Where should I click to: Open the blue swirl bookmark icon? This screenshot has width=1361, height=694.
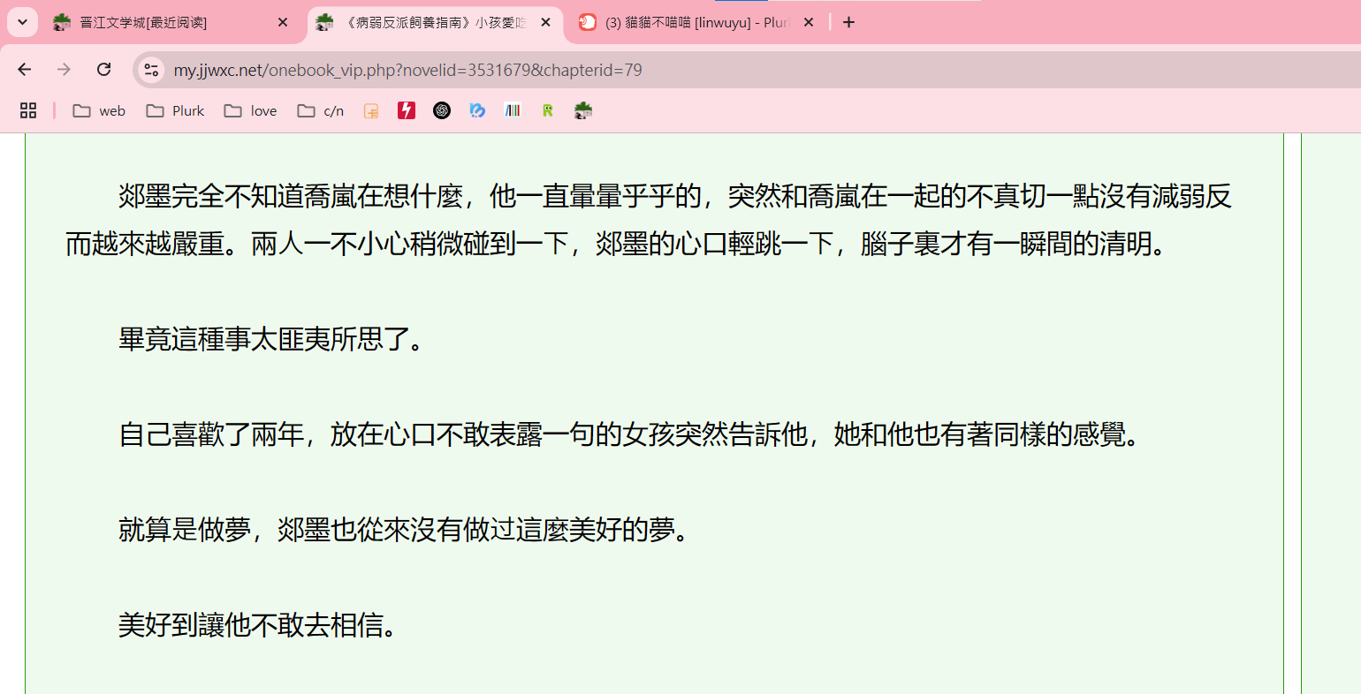coord(477,110)
